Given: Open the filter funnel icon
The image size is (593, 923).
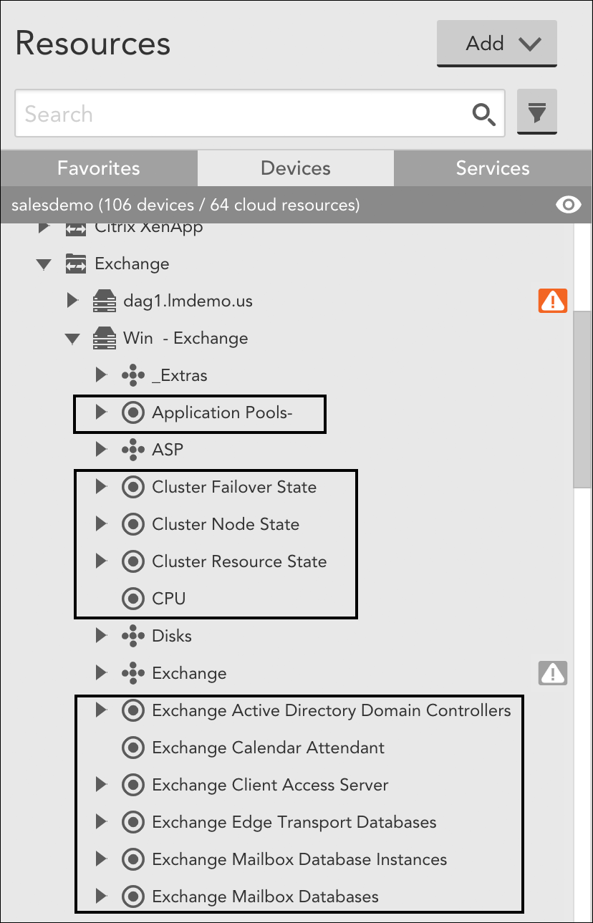Looking at the screenshot, I should (537, 113).
